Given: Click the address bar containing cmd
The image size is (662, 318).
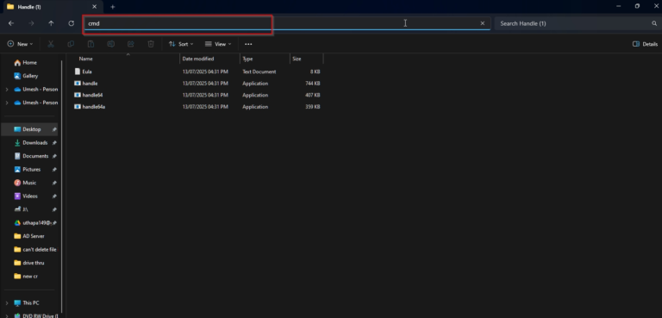Looking at the screenshot, I should pos(287,23).
